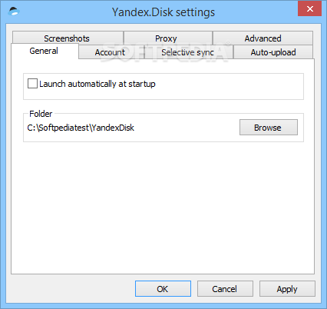This screenshot has width=327, height=309.
Task: Apply the settings with Apply button
Action: [x=287, y=289]
